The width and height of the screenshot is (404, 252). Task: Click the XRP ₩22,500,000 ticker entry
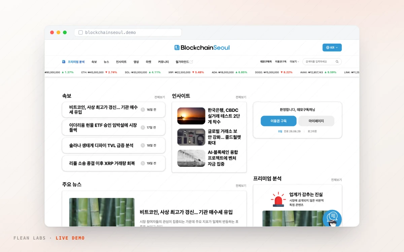[x=186, y=72]
